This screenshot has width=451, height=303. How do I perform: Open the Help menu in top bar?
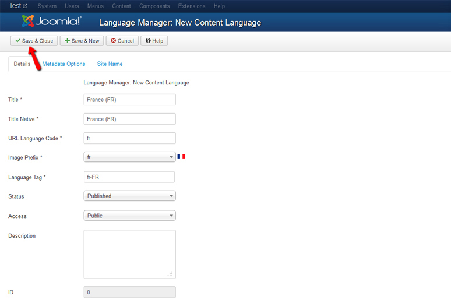pyautogui.click(x=219, y=6)
